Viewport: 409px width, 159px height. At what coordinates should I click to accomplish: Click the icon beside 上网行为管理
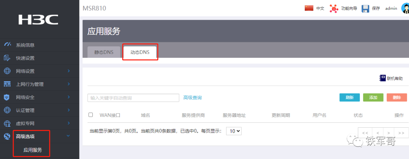(x=7, y=84)
